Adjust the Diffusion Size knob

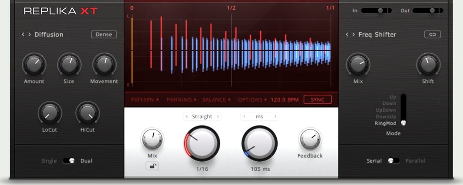point(69,65)
